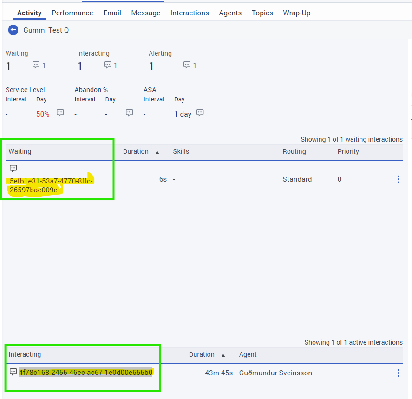The width and height of the screenshot is (412, 399).
Task: Open the Email tab
Action: click(x=112, y=13)
